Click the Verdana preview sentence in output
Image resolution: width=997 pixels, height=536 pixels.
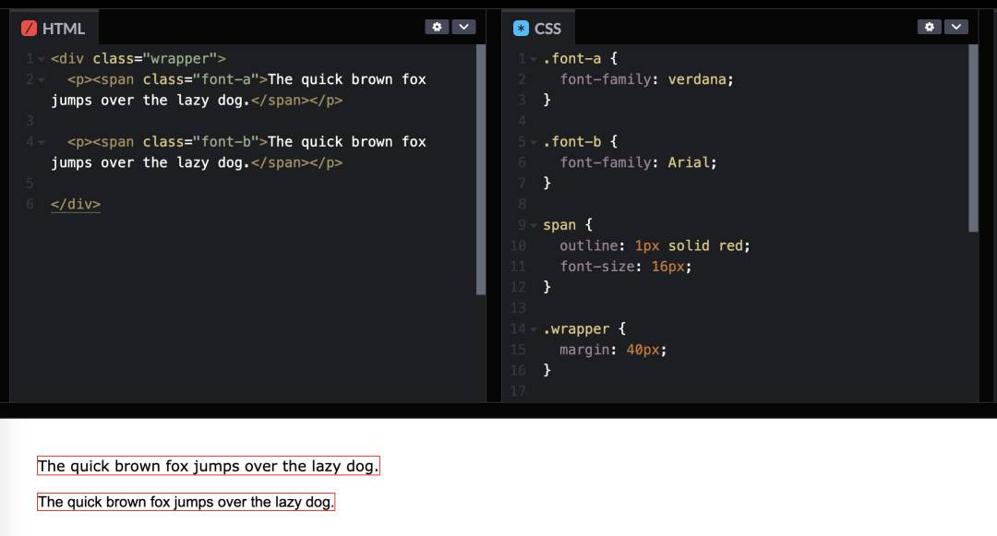click(x=208, y=466)
